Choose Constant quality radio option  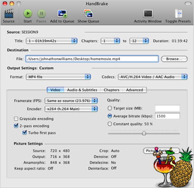110,124
